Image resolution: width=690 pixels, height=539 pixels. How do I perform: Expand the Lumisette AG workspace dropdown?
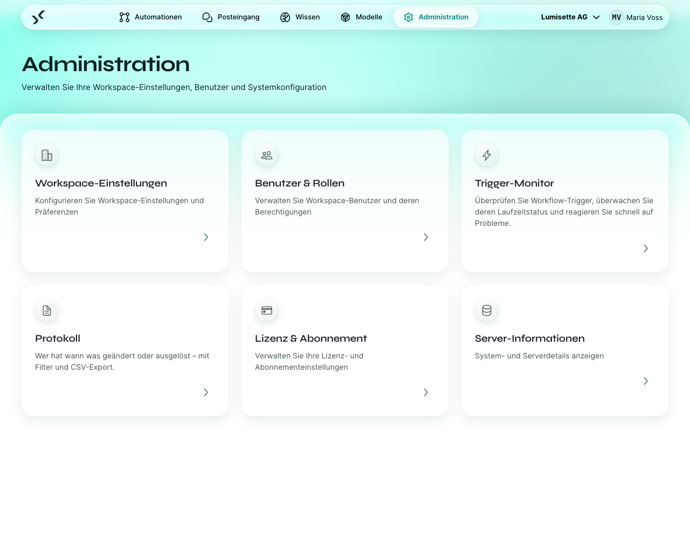(570, 17)
